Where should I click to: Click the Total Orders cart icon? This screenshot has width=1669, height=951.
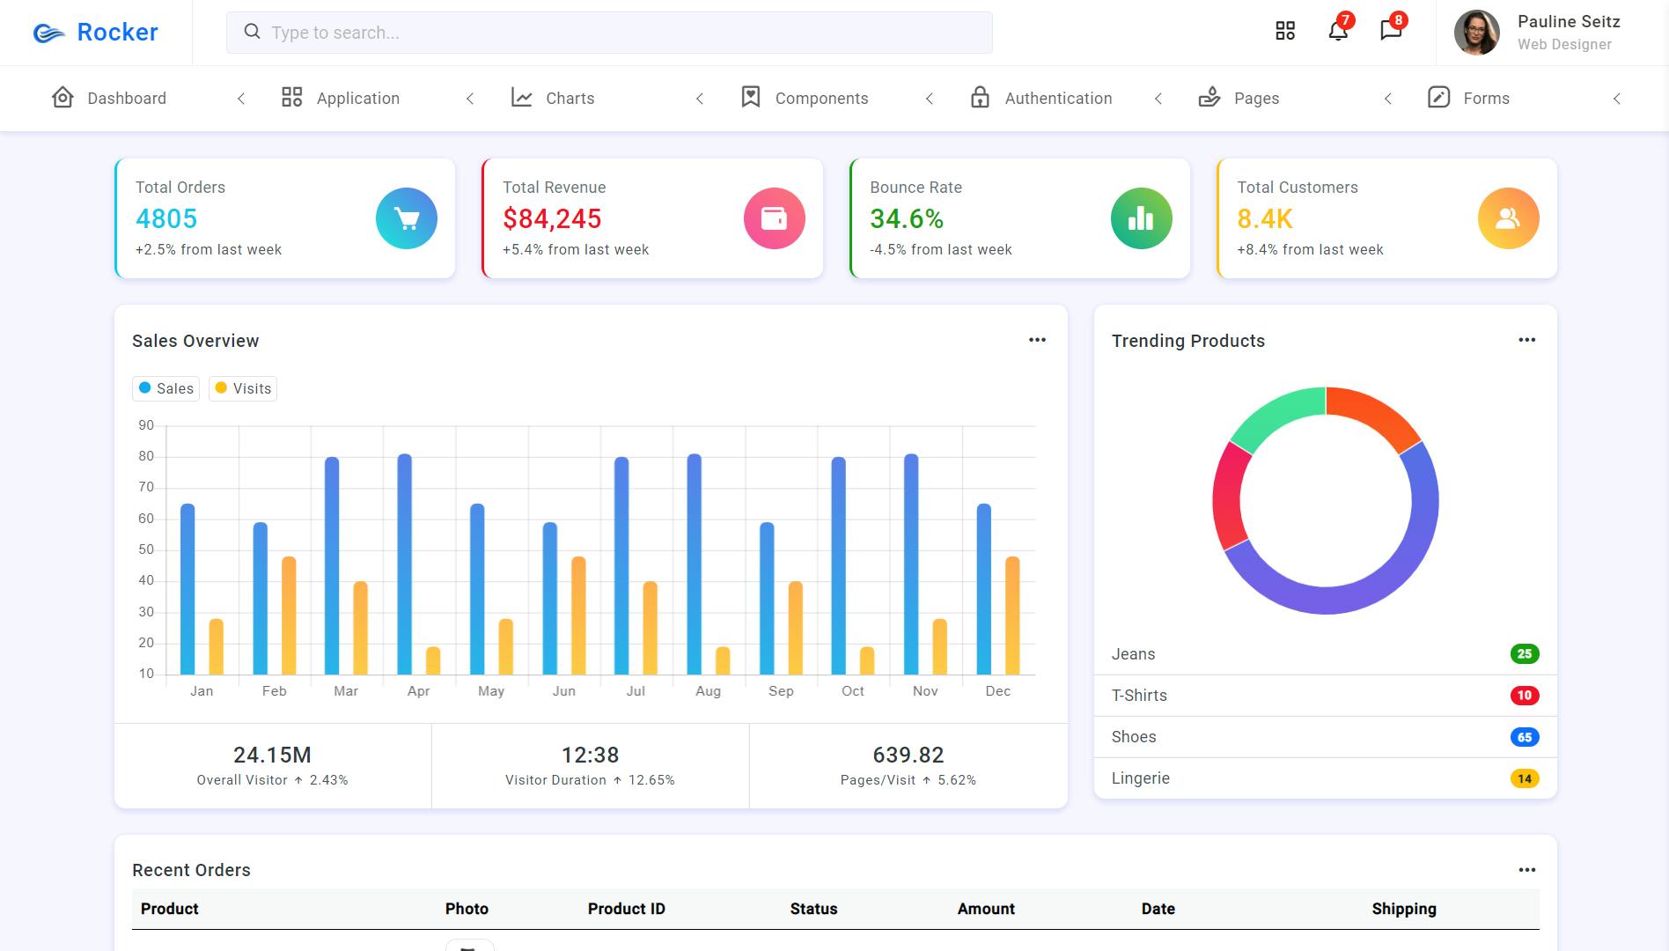[x=407, y=218]
